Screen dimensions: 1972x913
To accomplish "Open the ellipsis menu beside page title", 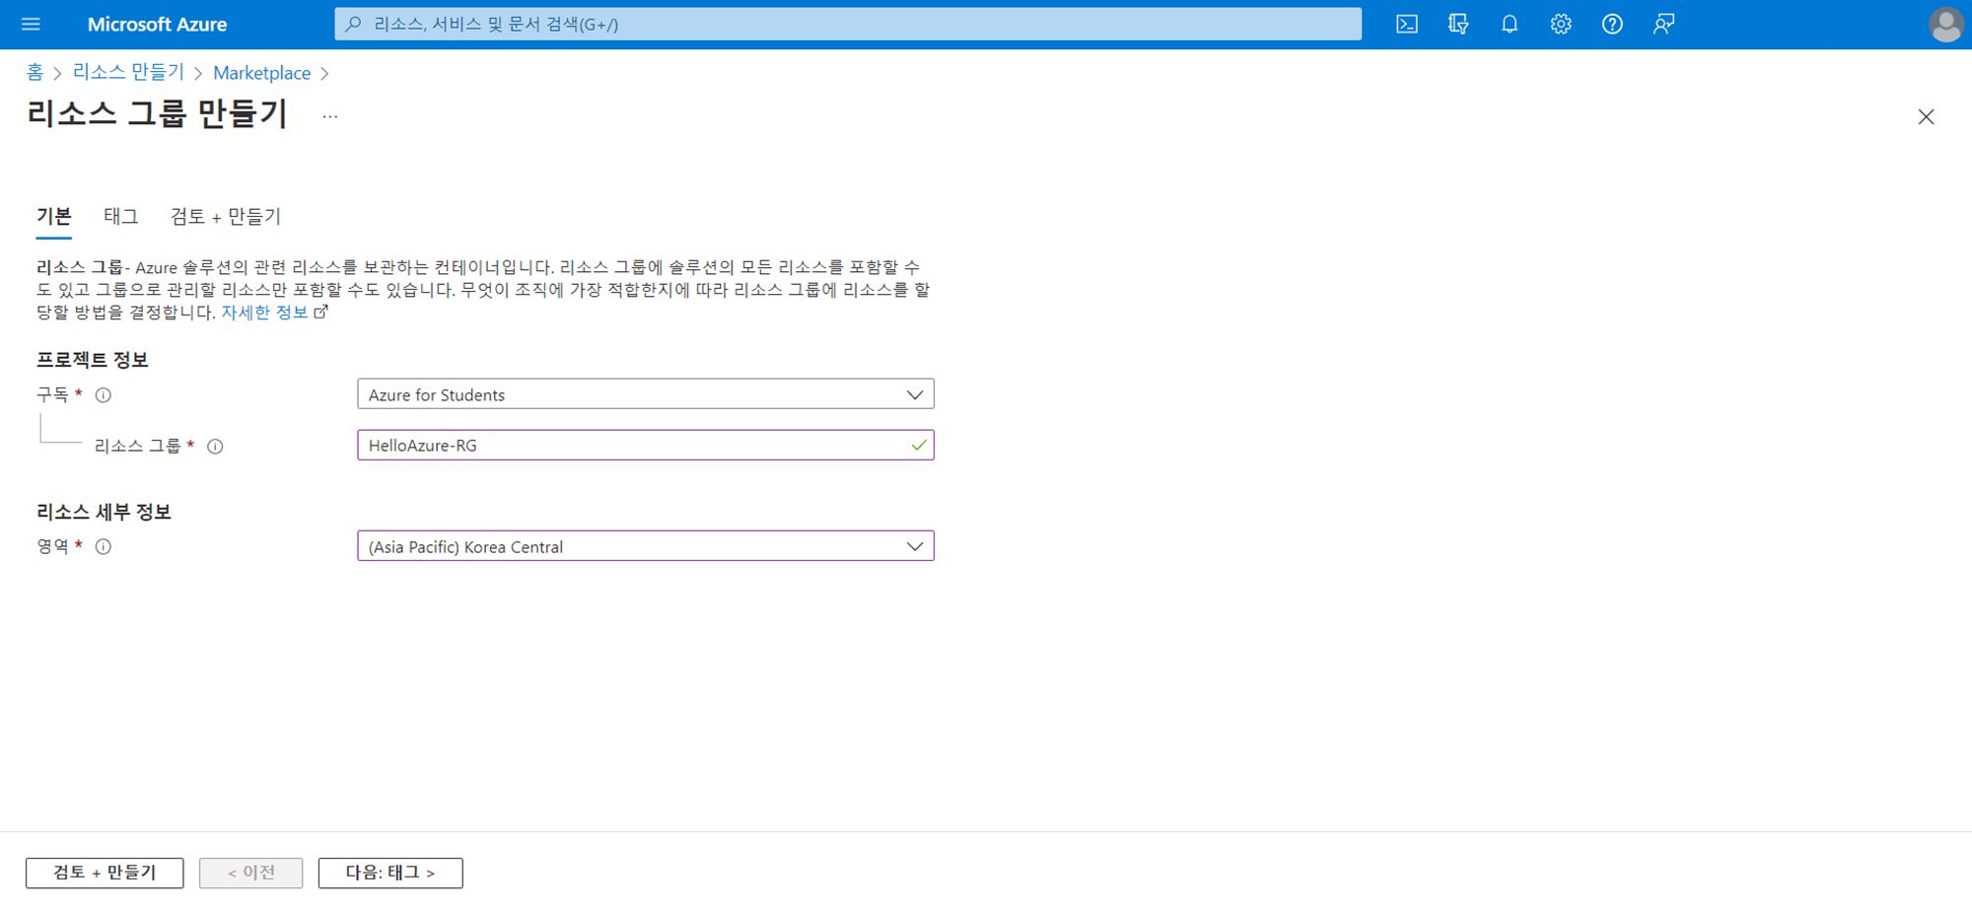I will point(330,116).
